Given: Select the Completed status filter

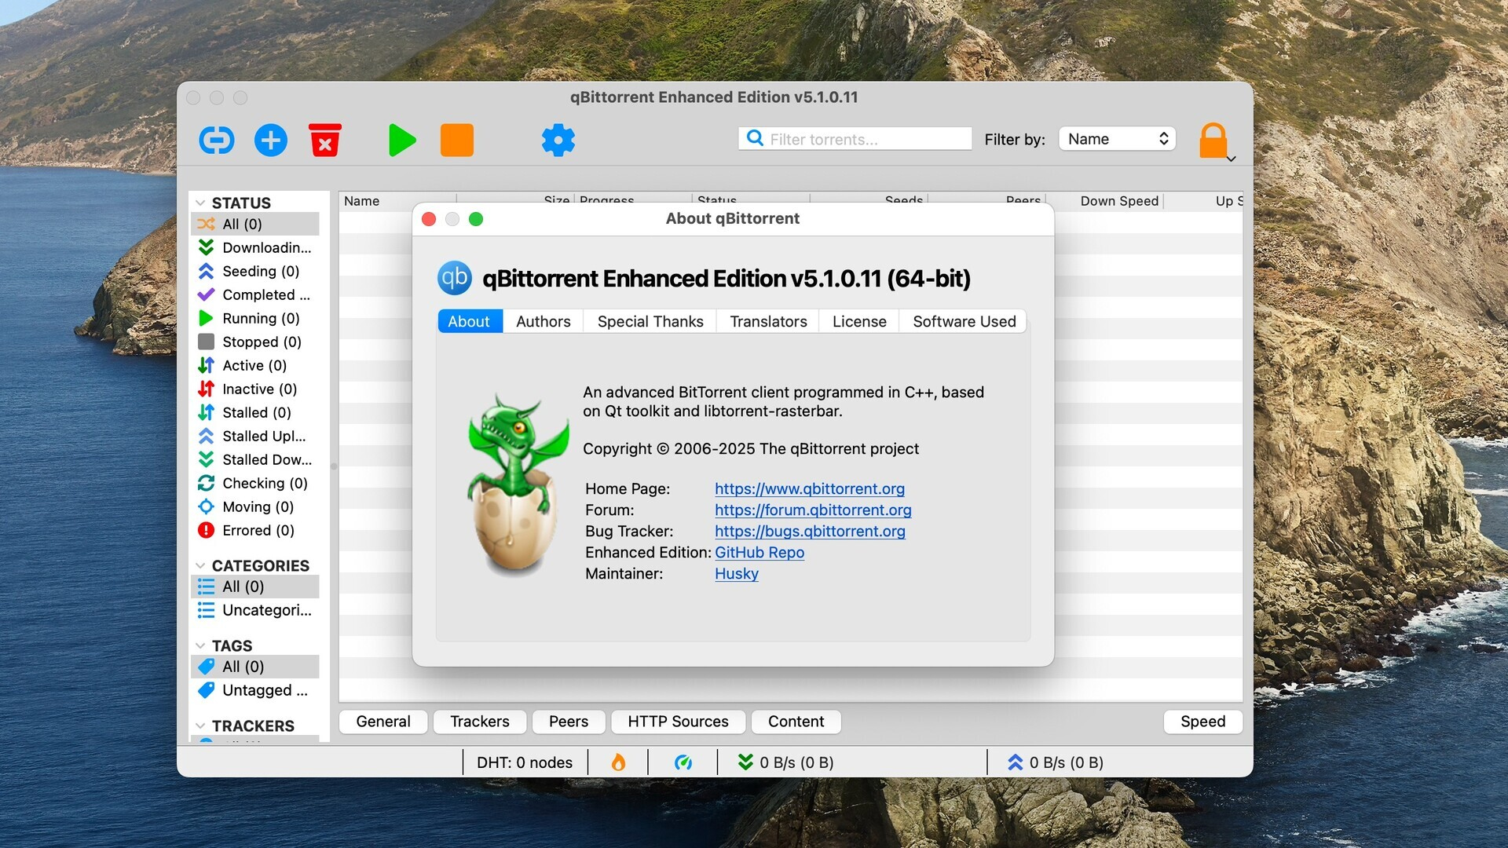Looking at the screenshot, I should point(255,294).
